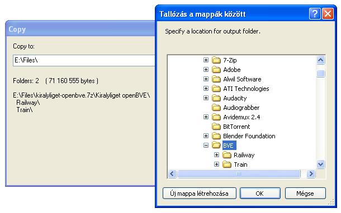Select the ATI Technologies folder label

pyautogui.click(x=246, y=89)
